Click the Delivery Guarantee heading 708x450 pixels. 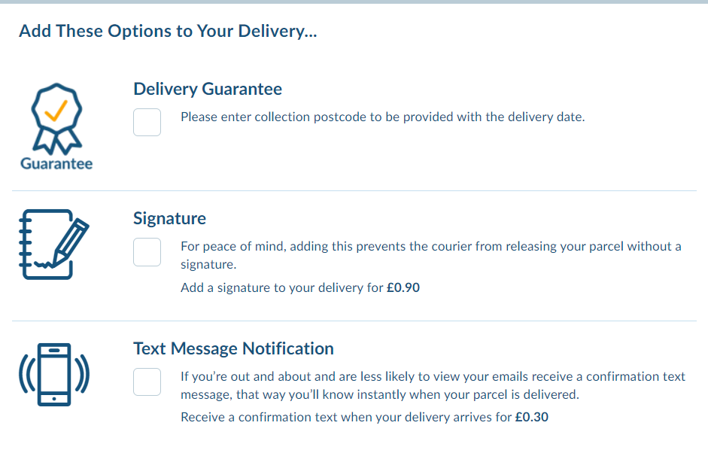click(207, 89)
